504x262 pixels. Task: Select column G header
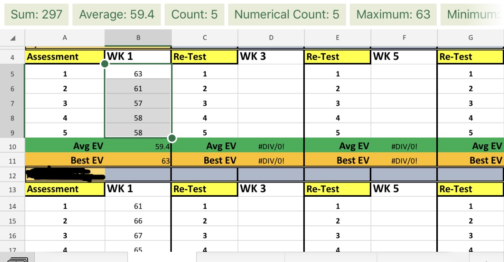(x=471, y=37)
